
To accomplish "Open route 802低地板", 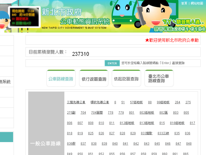I will tap(147, 113).
